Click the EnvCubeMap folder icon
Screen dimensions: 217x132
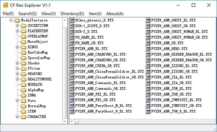tap(24, 52)
